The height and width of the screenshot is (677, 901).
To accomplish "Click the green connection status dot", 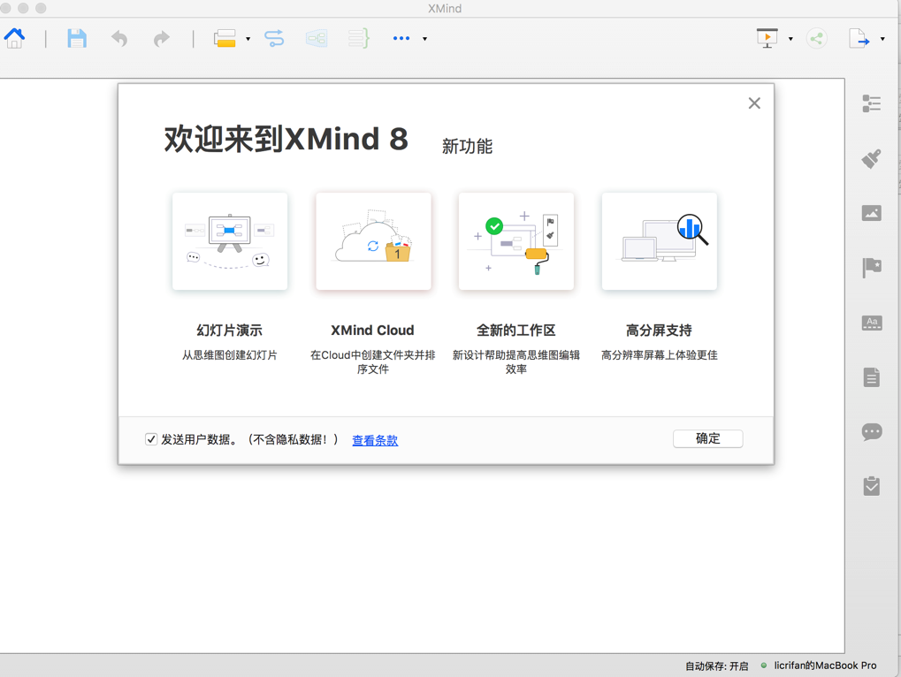I will click(764, 666).
